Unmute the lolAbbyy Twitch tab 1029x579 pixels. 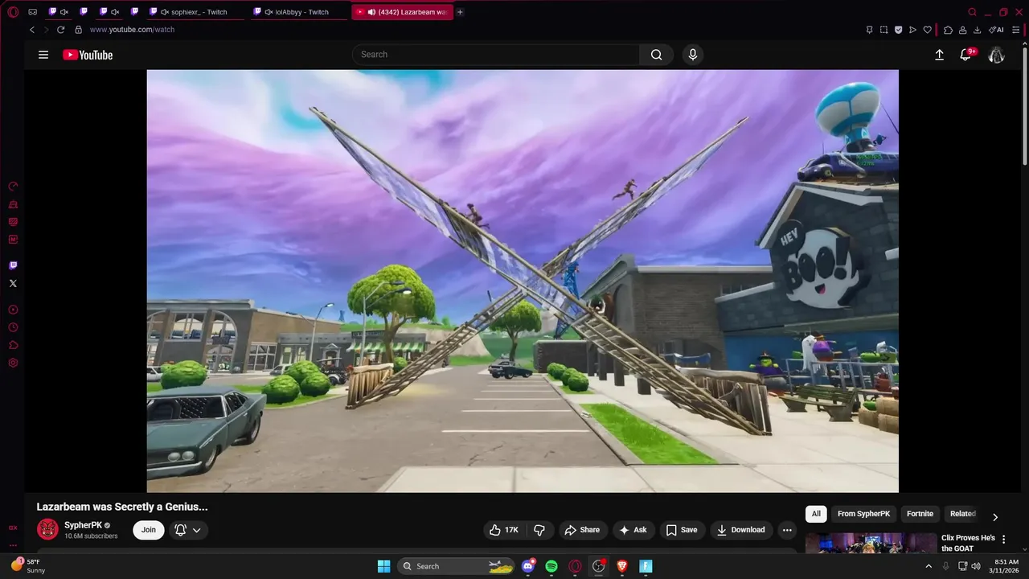269,12
